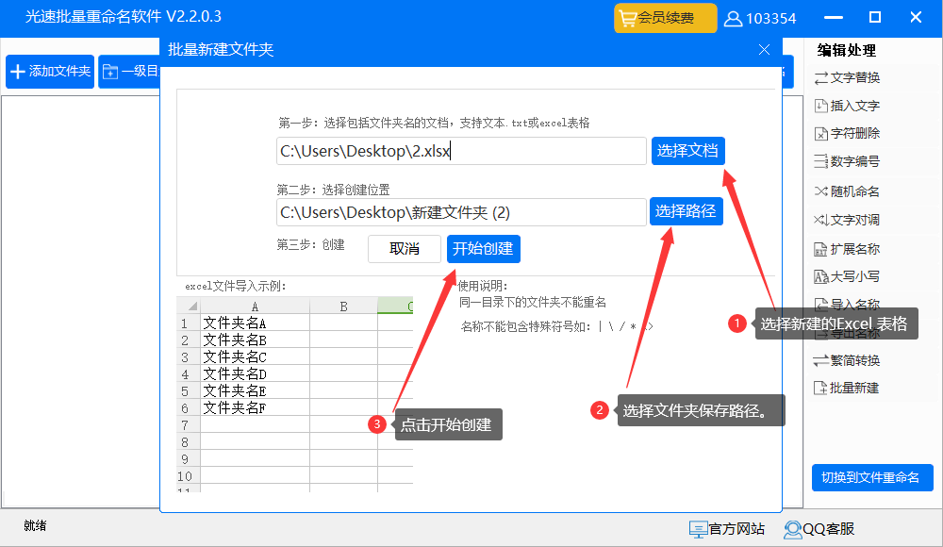Viewport: 943px width, 547px height.
Task: Open 插入文字 insert text tool
Action: (x=848, y=106)
